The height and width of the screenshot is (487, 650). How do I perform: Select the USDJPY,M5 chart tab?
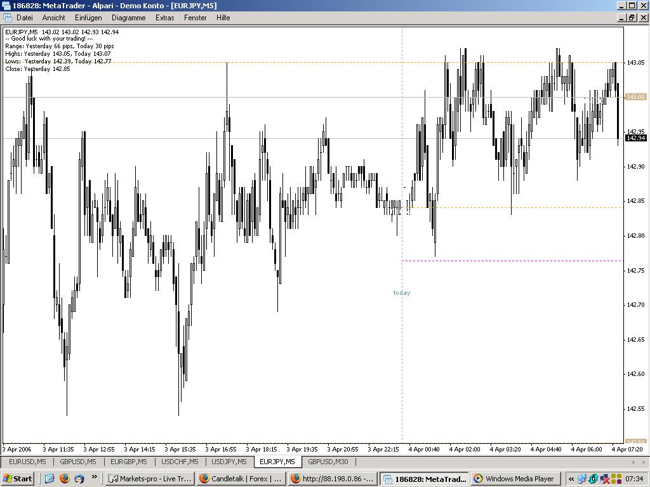pyautogui.click(x=229, y=462)
